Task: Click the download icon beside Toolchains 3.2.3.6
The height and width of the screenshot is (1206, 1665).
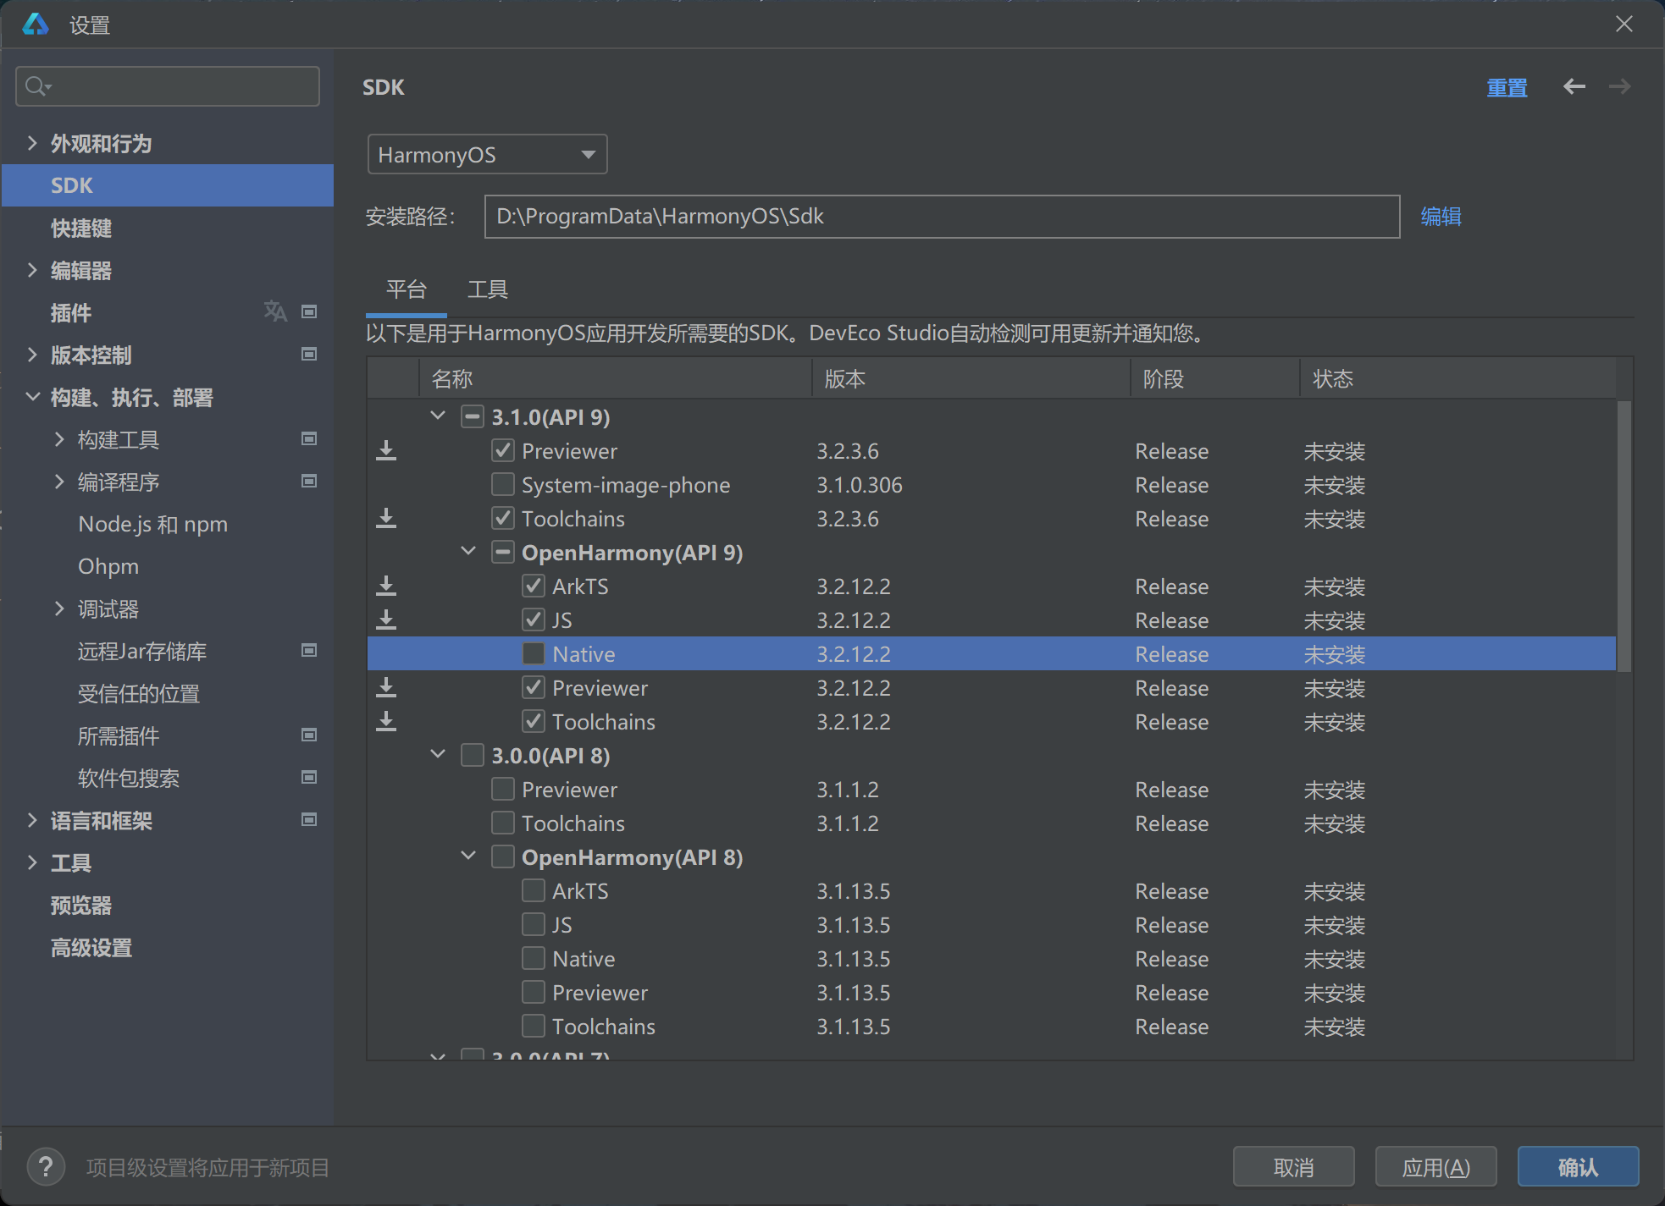Action: click(x=386, y=518)
